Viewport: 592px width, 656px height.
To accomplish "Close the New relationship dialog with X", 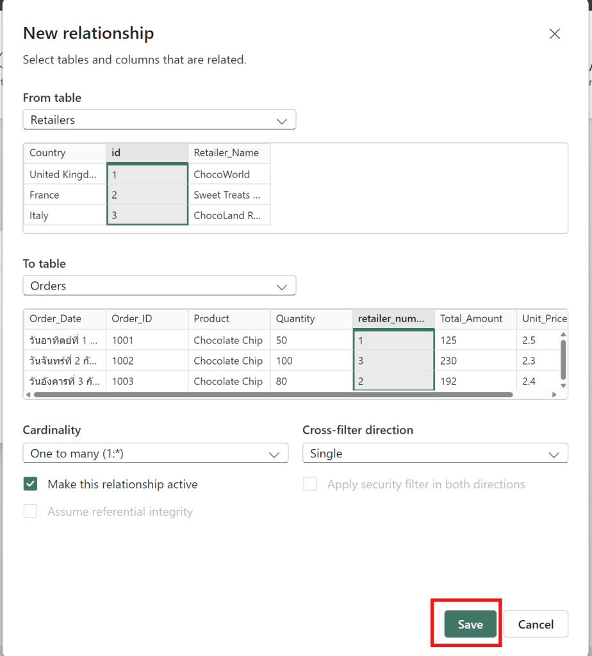I will [555, 34].
